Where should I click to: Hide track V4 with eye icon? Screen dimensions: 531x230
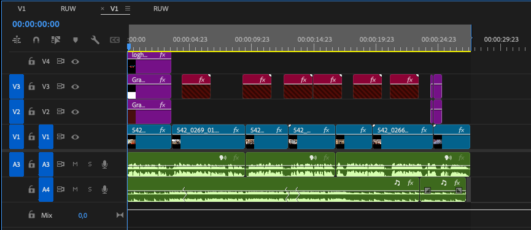(x=75, y=61)
